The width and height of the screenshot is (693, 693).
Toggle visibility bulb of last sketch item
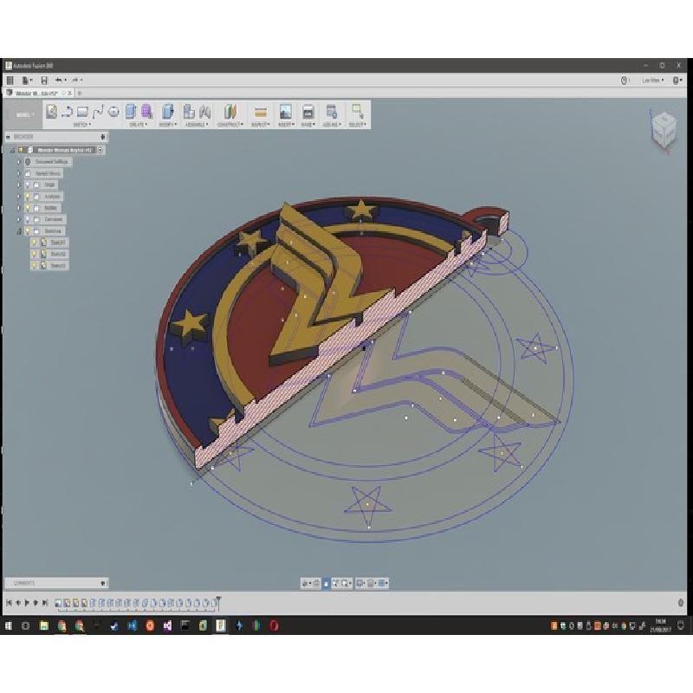(x=34, y=265)
